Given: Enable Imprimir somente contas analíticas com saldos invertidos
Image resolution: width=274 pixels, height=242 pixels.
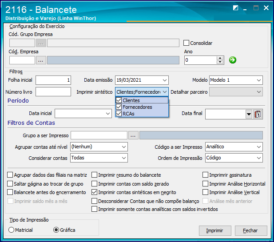Looking at the screenshot, I should click(94, 209).
